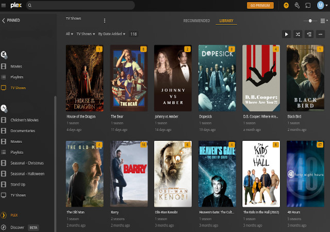Screen dimensions: 330x232
Task: Open the user account avatar menu
Action: pyautogui.click(x=321, y=5)
